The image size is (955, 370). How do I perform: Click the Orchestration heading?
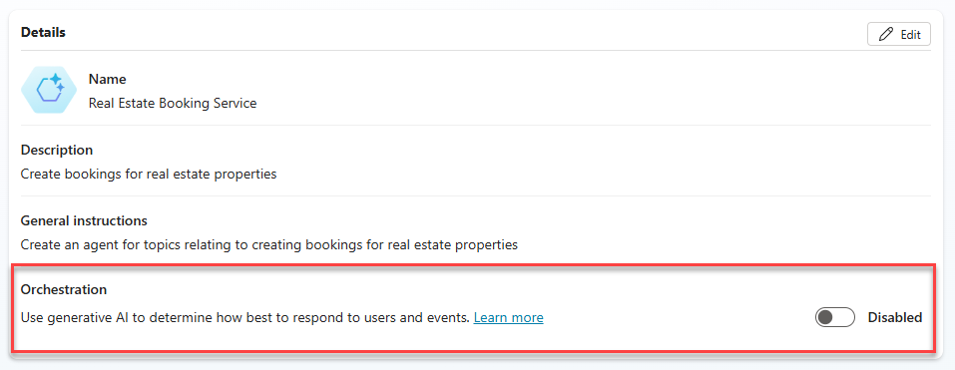point(64,289)
